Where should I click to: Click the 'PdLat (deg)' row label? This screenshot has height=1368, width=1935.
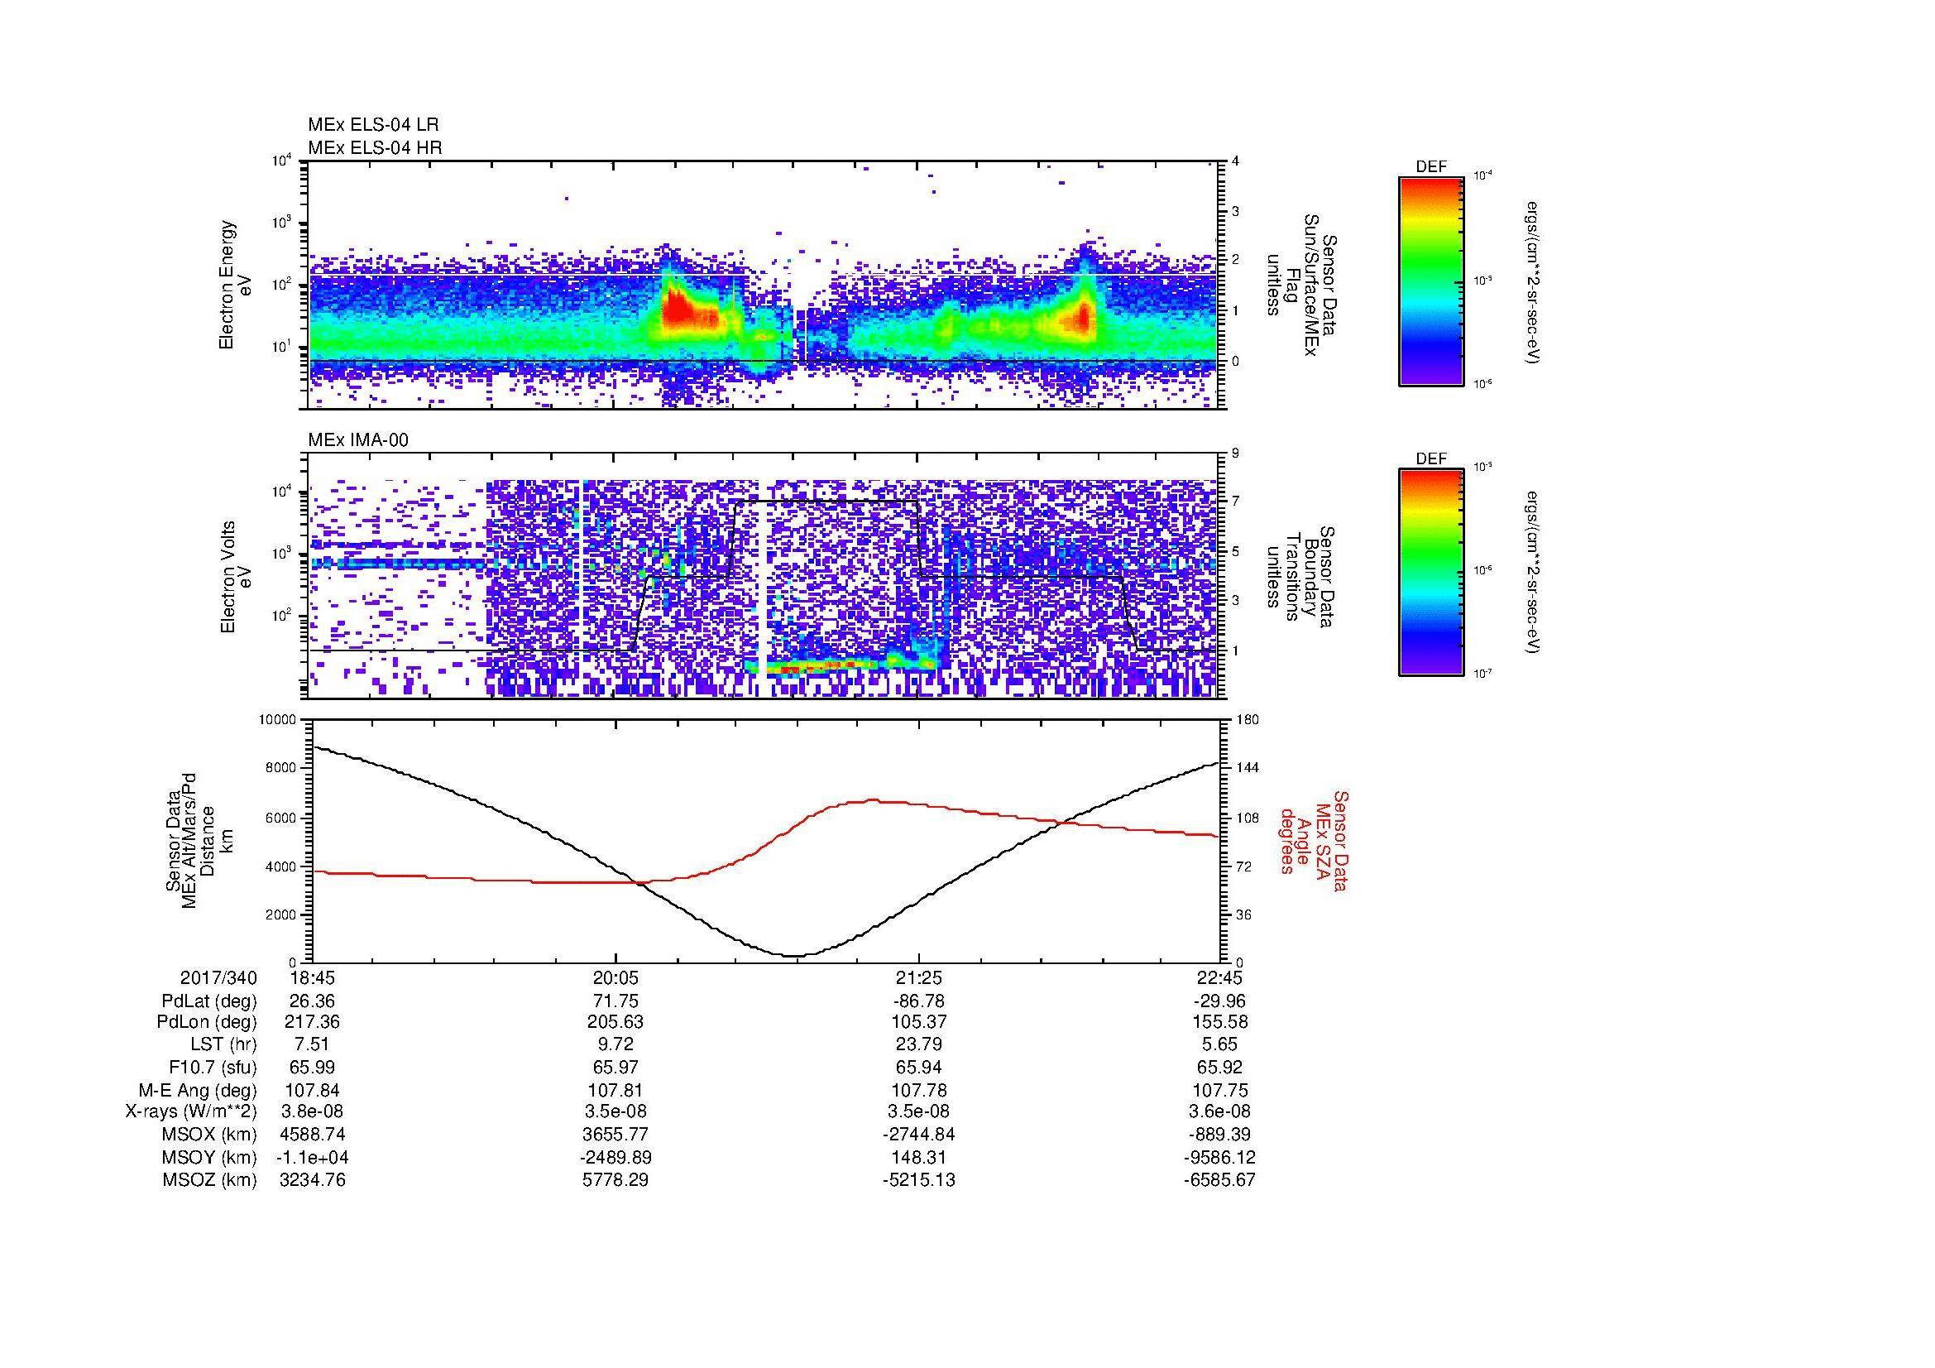209,1001
